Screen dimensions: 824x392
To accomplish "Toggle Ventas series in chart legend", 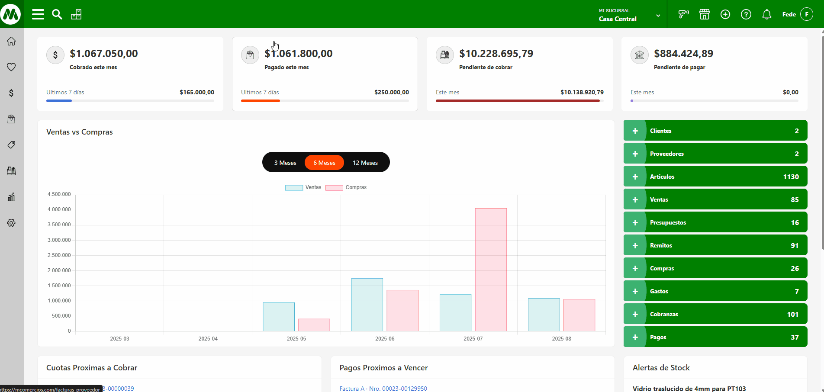I will pyautogui.click(x=303, y=187).
